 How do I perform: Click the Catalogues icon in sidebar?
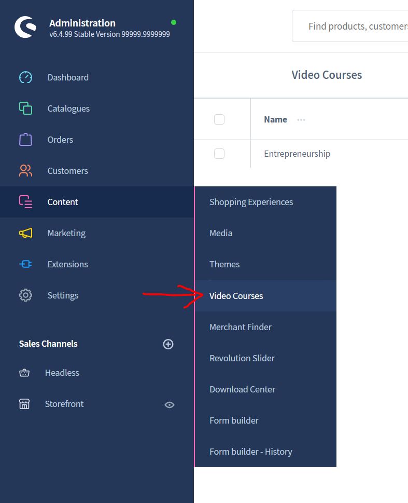(x=25, y=108)
